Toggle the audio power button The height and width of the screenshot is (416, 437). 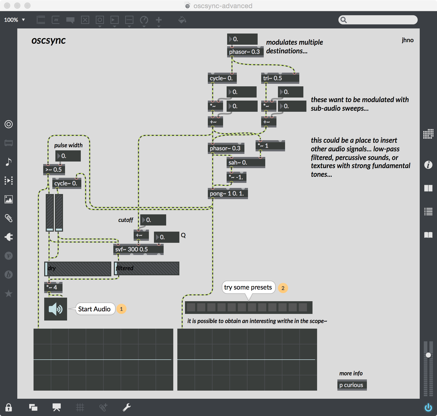click(428, 407)
